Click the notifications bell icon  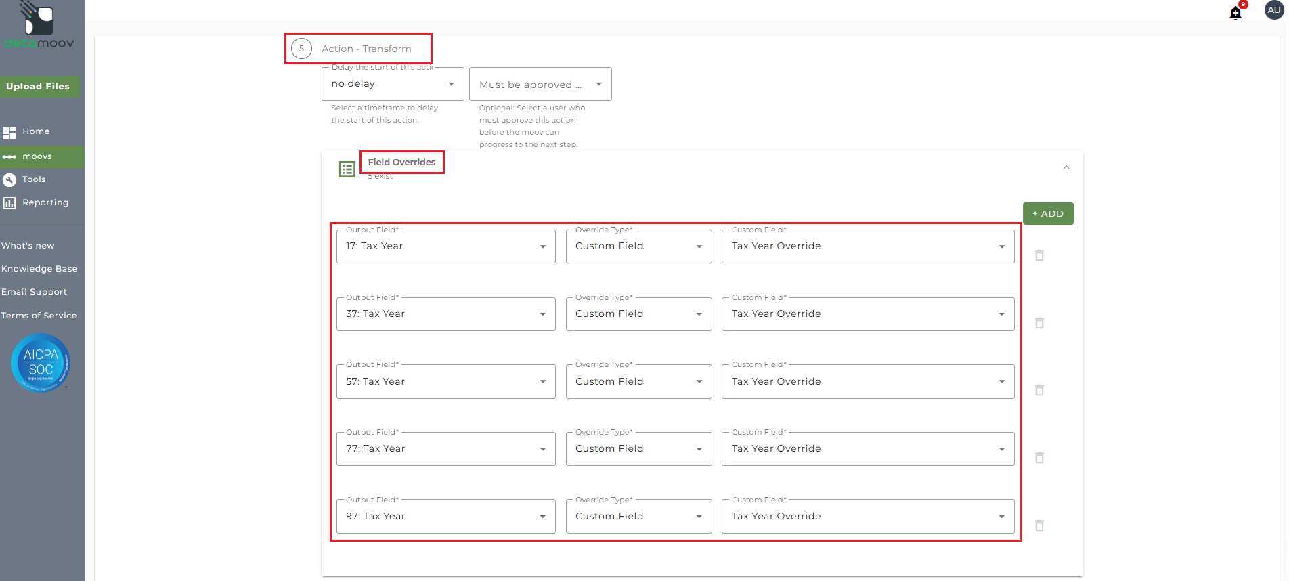tap(1236, 13)
